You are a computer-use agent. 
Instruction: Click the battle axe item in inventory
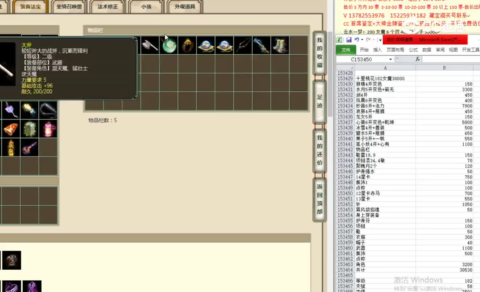click(150, 45)
